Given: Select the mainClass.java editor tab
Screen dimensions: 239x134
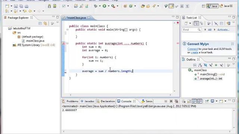Looking at the screenshot, I should 76,18.
